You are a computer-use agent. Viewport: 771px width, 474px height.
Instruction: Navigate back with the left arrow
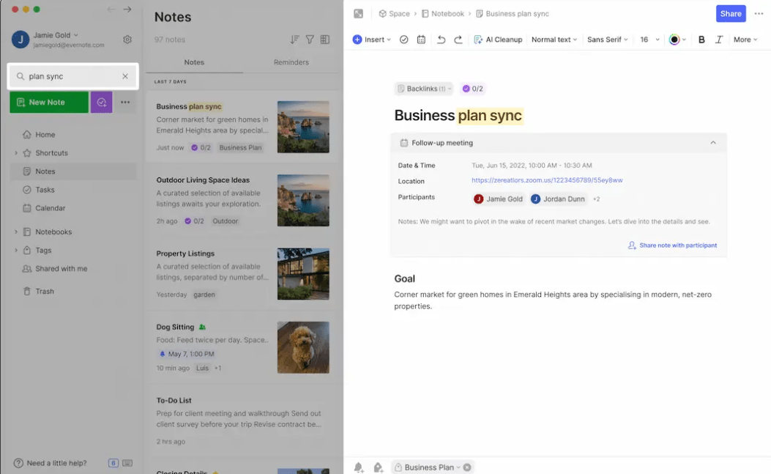click(x=111, y=10)
